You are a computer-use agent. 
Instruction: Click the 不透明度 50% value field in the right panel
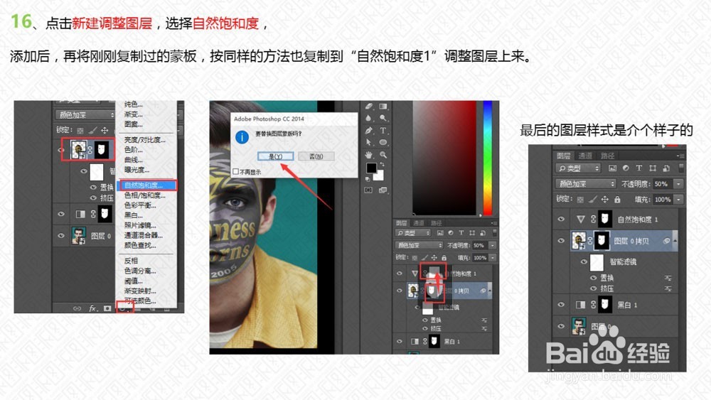(663, 184)
